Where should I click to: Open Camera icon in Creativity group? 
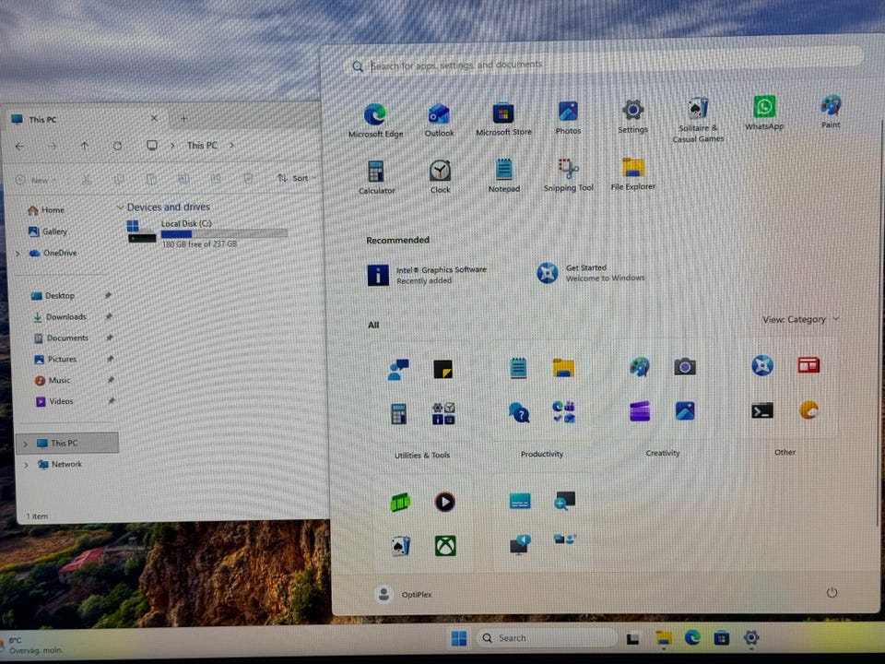coord(685,367)
